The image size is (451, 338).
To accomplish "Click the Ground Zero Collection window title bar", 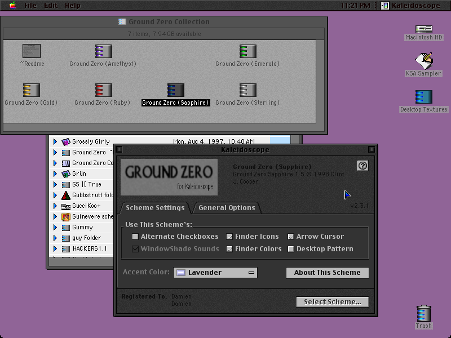I will click(164, 22).
